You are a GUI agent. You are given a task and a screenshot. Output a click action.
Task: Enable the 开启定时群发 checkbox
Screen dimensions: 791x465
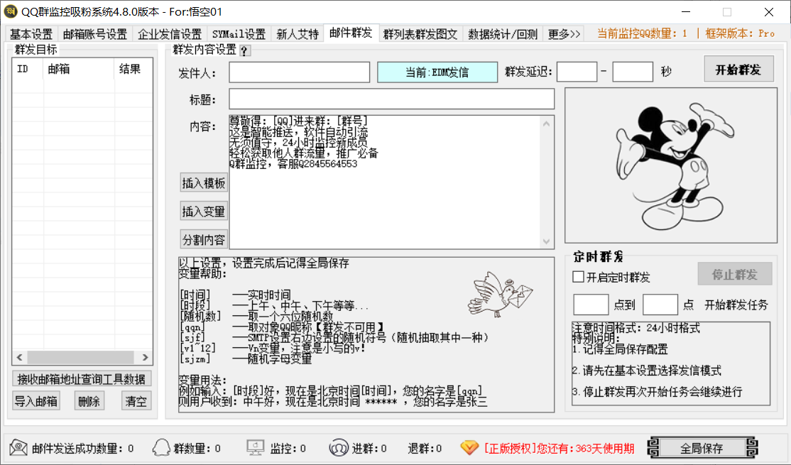tap(579, 276)
